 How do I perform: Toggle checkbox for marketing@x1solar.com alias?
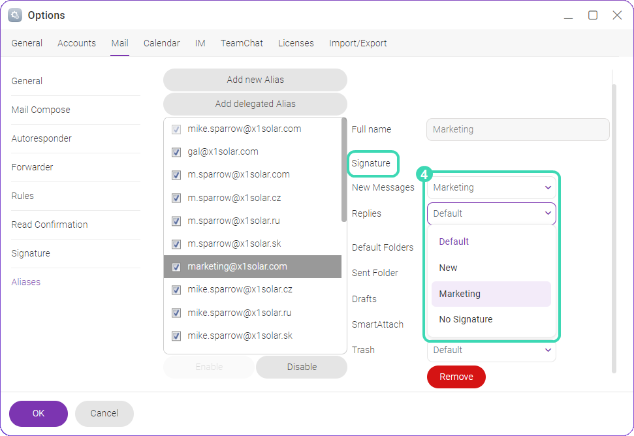176,267
